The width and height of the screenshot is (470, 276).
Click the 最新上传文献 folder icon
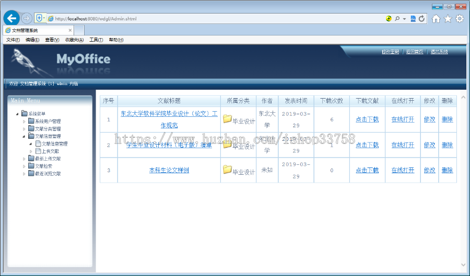(31, 158)
